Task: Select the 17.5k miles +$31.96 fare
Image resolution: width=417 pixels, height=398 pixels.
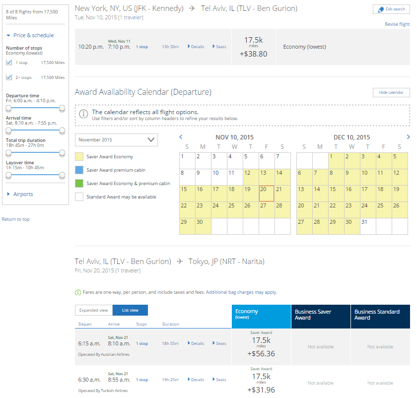Action: (x=261, y=383)
